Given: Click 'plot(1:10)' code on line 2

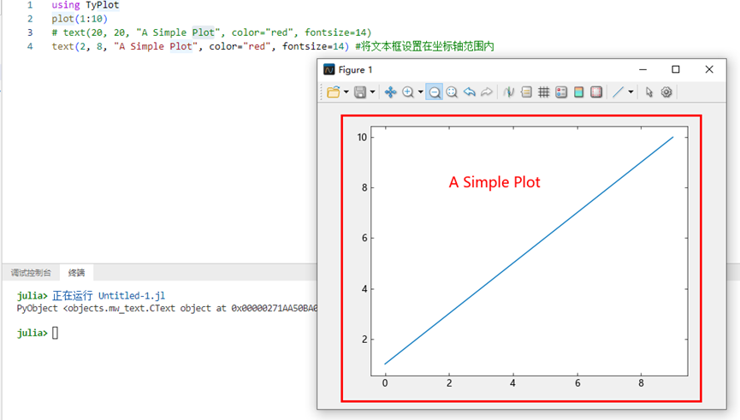Looking at the screenshot, I should pos(80,19).
